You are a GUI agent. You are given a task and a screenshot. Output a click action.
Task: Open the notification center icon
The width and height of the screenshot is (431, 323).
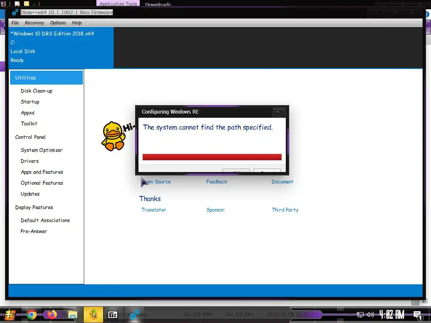[418, 315]
